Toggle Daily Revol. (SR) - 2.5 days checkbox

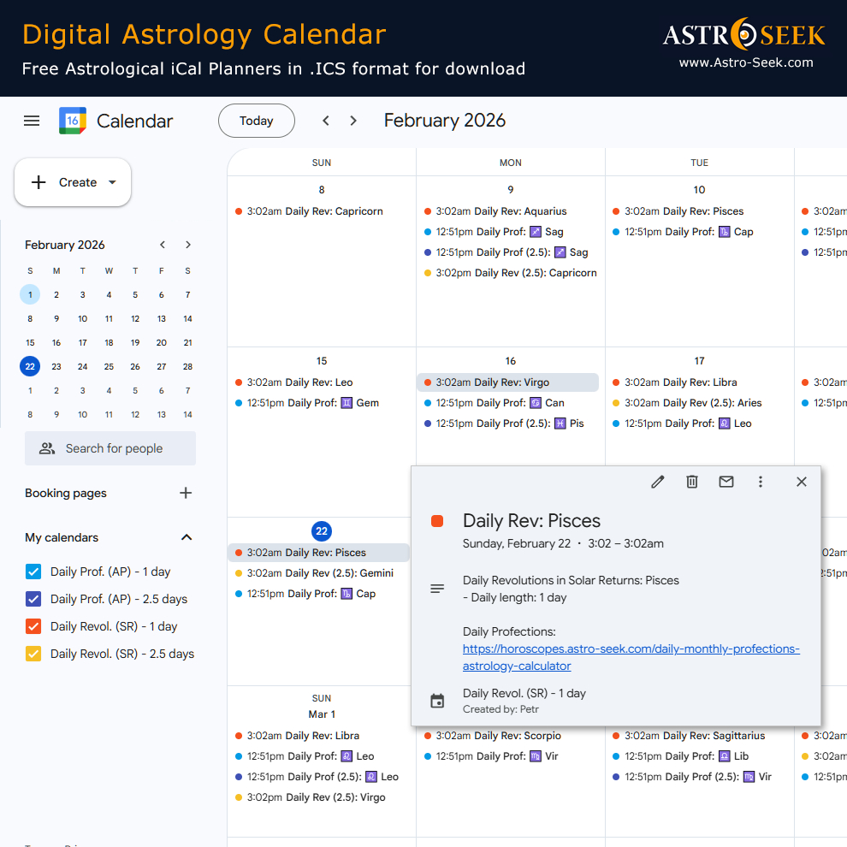33,654
